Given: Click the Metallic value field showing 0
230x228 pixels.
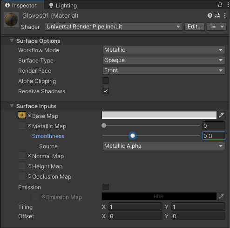Looking at the screenshot, I should click(x=214, y=125).
